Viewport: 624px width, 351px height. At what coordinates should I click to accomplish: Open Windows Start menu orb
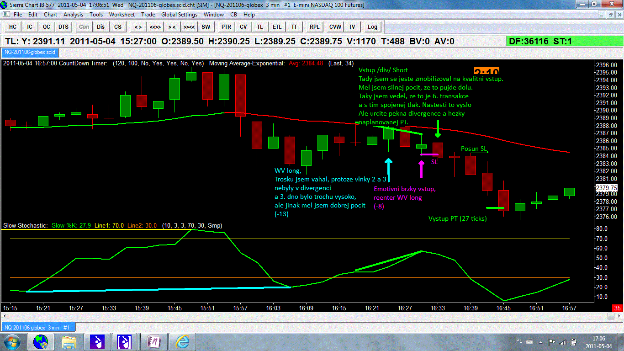point(11,342)
